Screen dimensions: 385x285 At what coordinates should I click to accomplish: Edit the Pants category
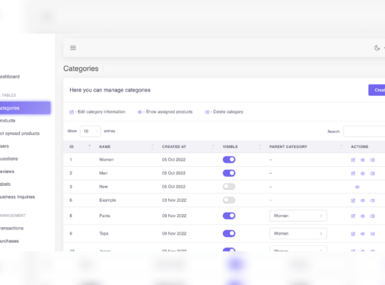click(x=353, y=216)
